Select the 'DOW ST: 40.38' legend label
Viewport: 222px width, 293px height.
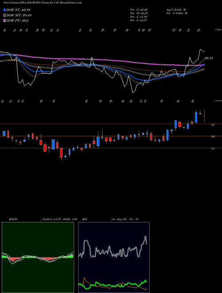point(18,10)
